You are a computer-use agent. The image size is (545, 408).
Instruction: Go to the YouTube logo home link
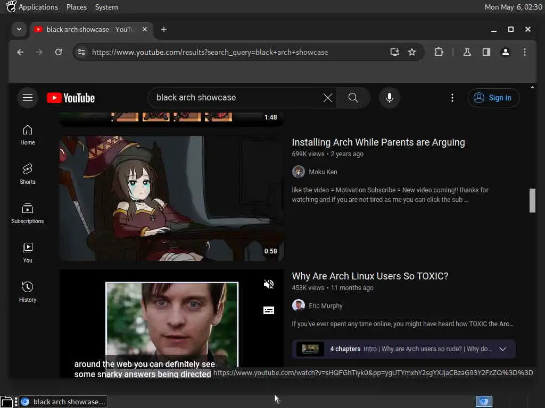[71, 98]
